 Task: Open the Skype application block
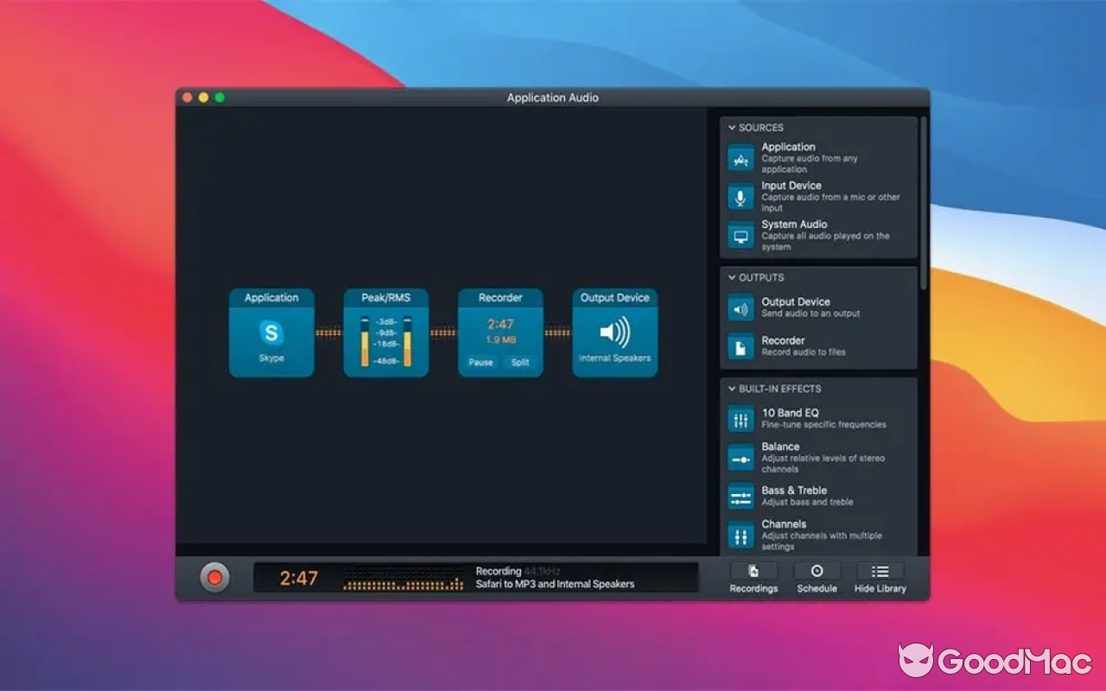(x=271, y=333)
